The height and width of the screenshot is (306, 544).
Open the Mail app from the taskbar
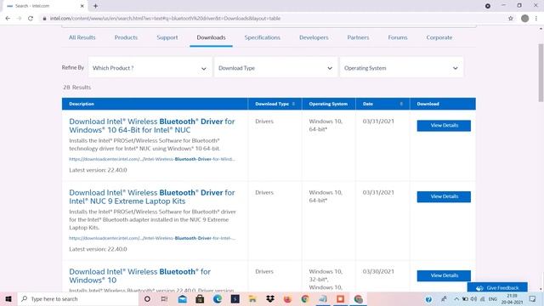coord(182,298)
